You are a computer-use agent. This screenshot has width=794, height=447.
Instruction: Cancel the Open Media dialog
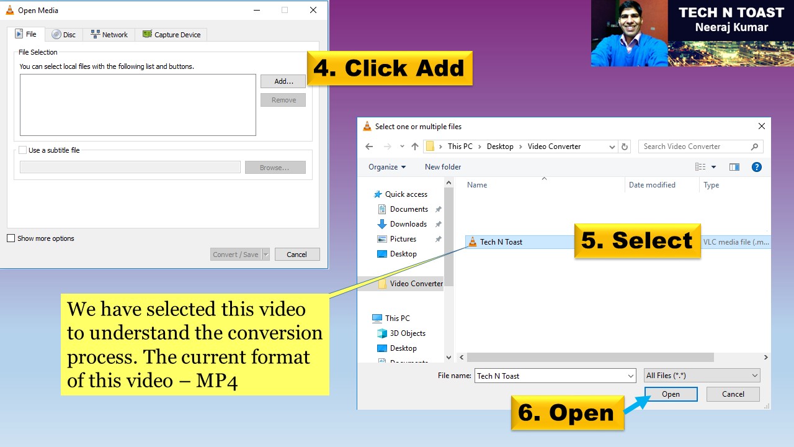(297, 255)
